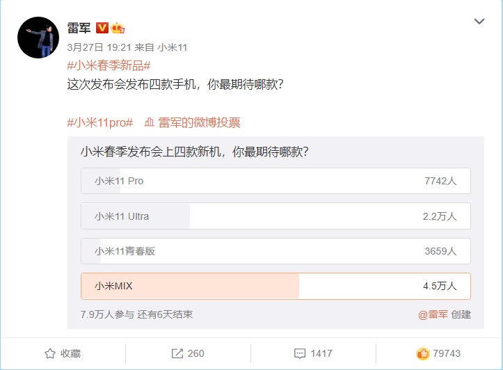Open the #小米11pro# hashtag link
Image resolution: width=503 pixels, height=370 pixels.
tap(99, 122)
